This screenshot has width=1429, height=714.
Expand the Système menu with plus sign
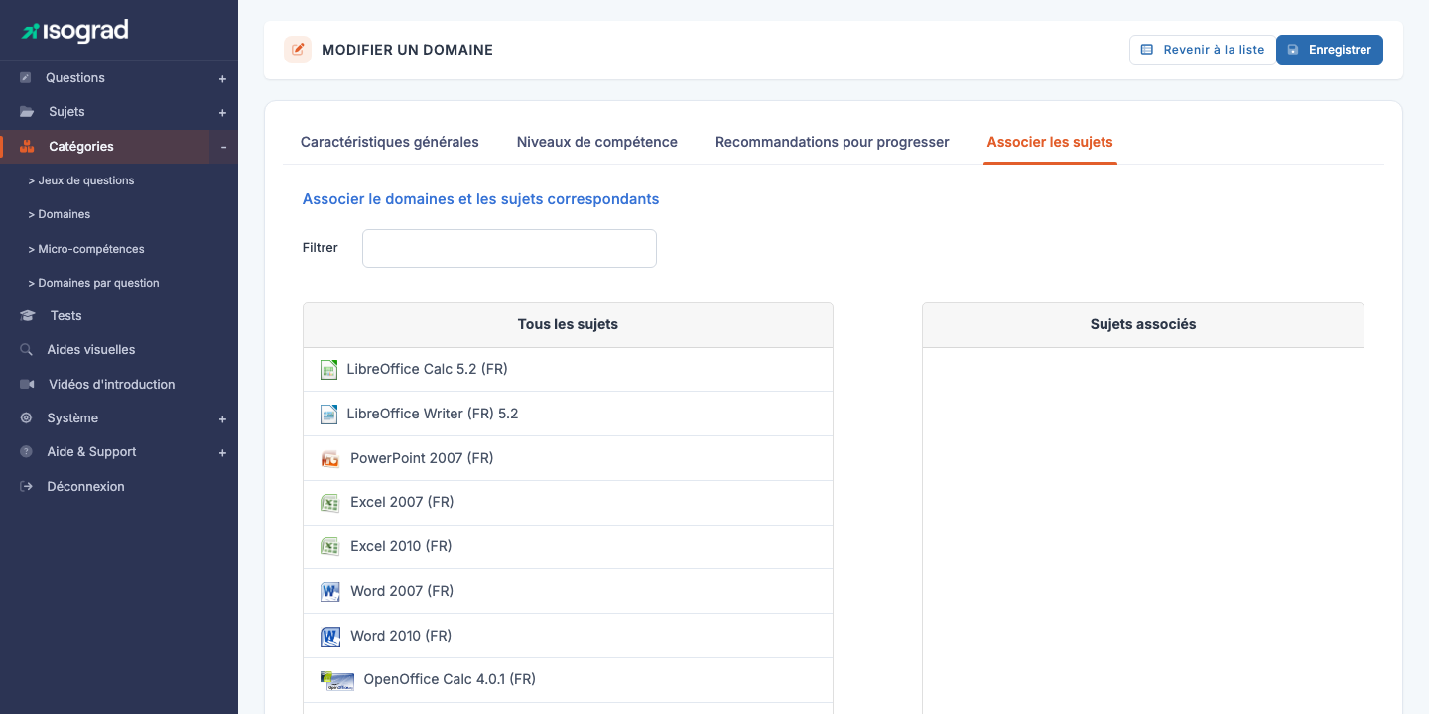pos(222,419)
